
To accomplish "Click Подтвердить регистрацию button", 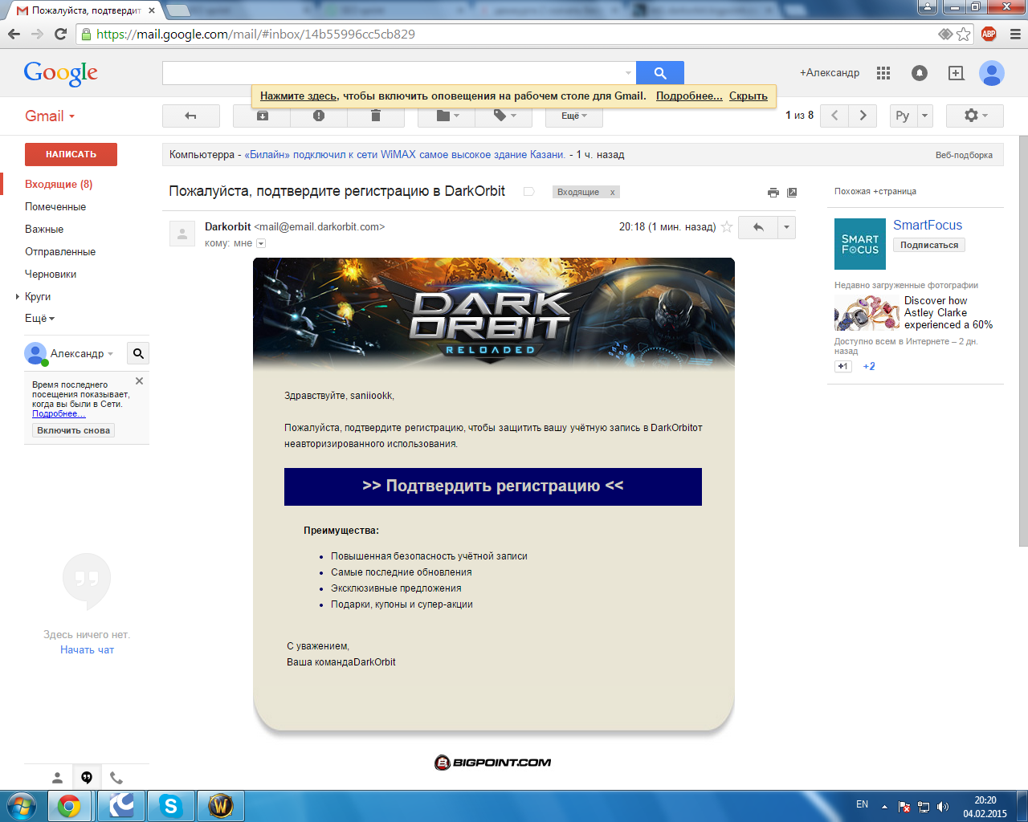I will (493, 486).
